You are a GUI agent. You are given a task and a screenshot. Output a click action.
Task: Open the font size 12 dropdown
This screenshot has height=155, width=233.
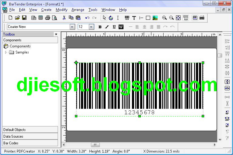(91, 27)
